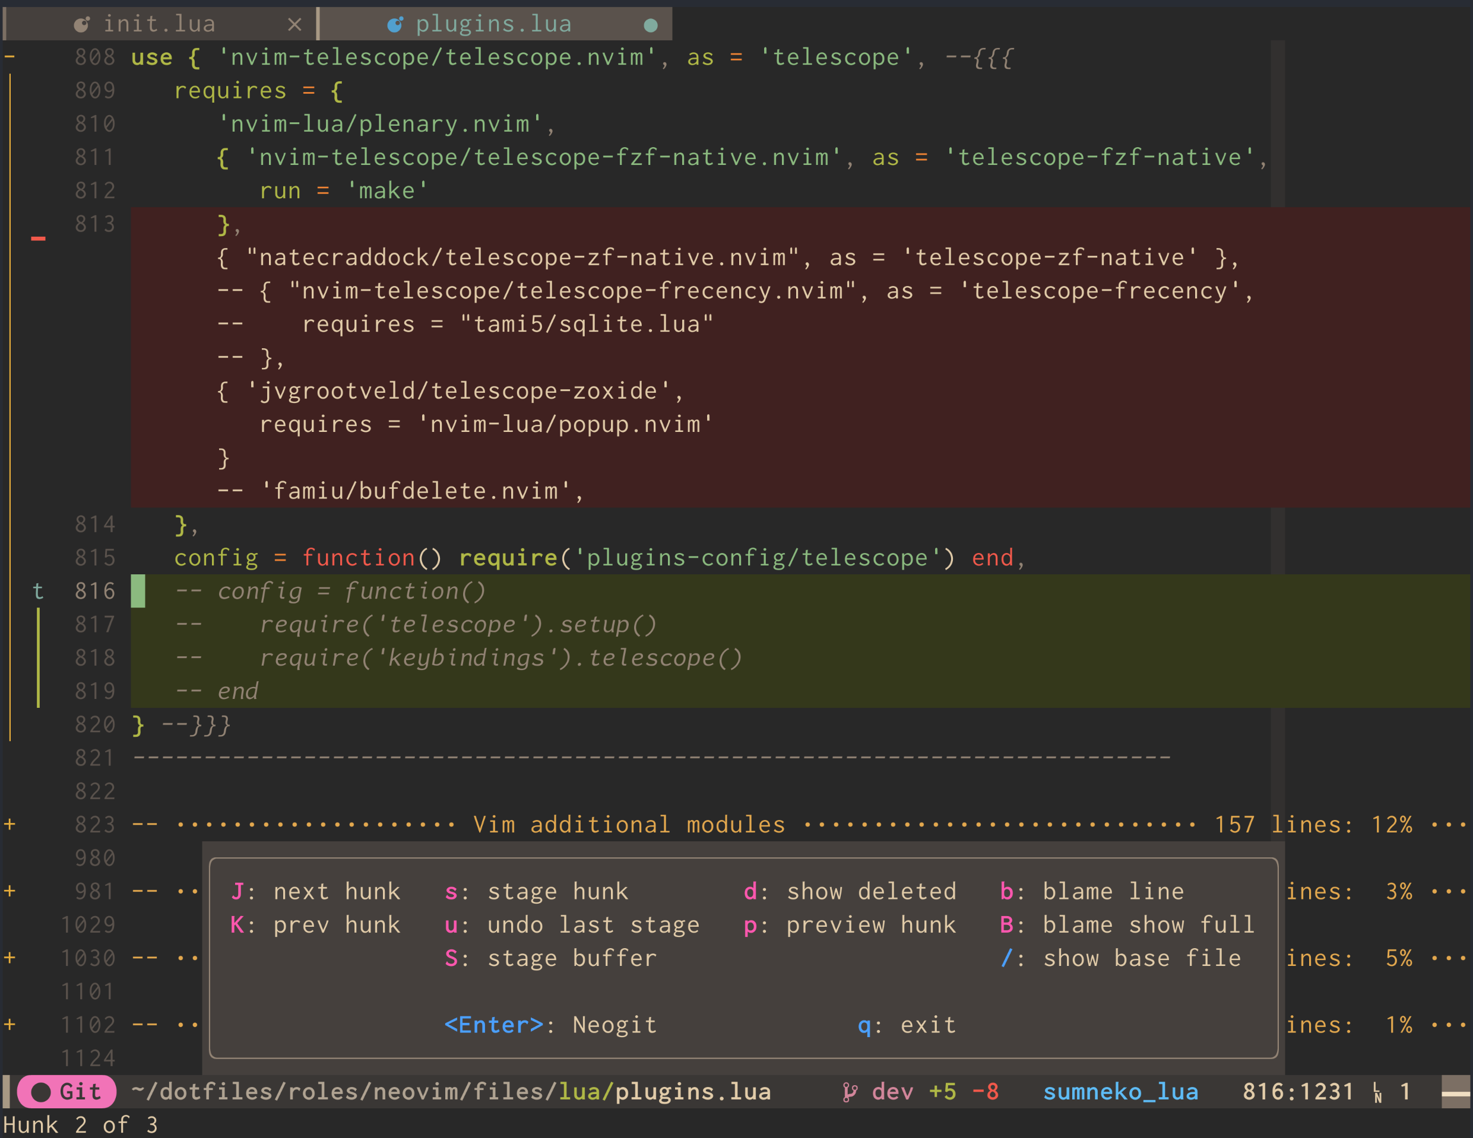Click the line-ending icon in statusline
Screen dimensions: 1473x1138
pyautogui.click(x=1377, y=1093)
